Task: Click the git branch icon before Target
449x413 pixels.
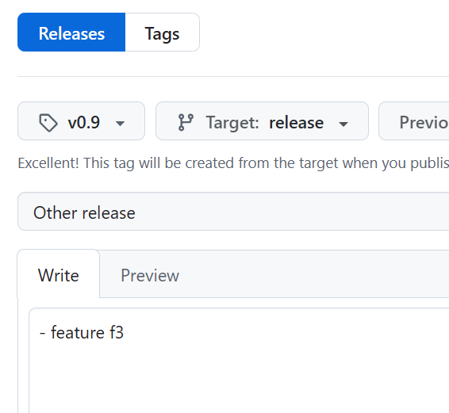Action: click(186, 122)
